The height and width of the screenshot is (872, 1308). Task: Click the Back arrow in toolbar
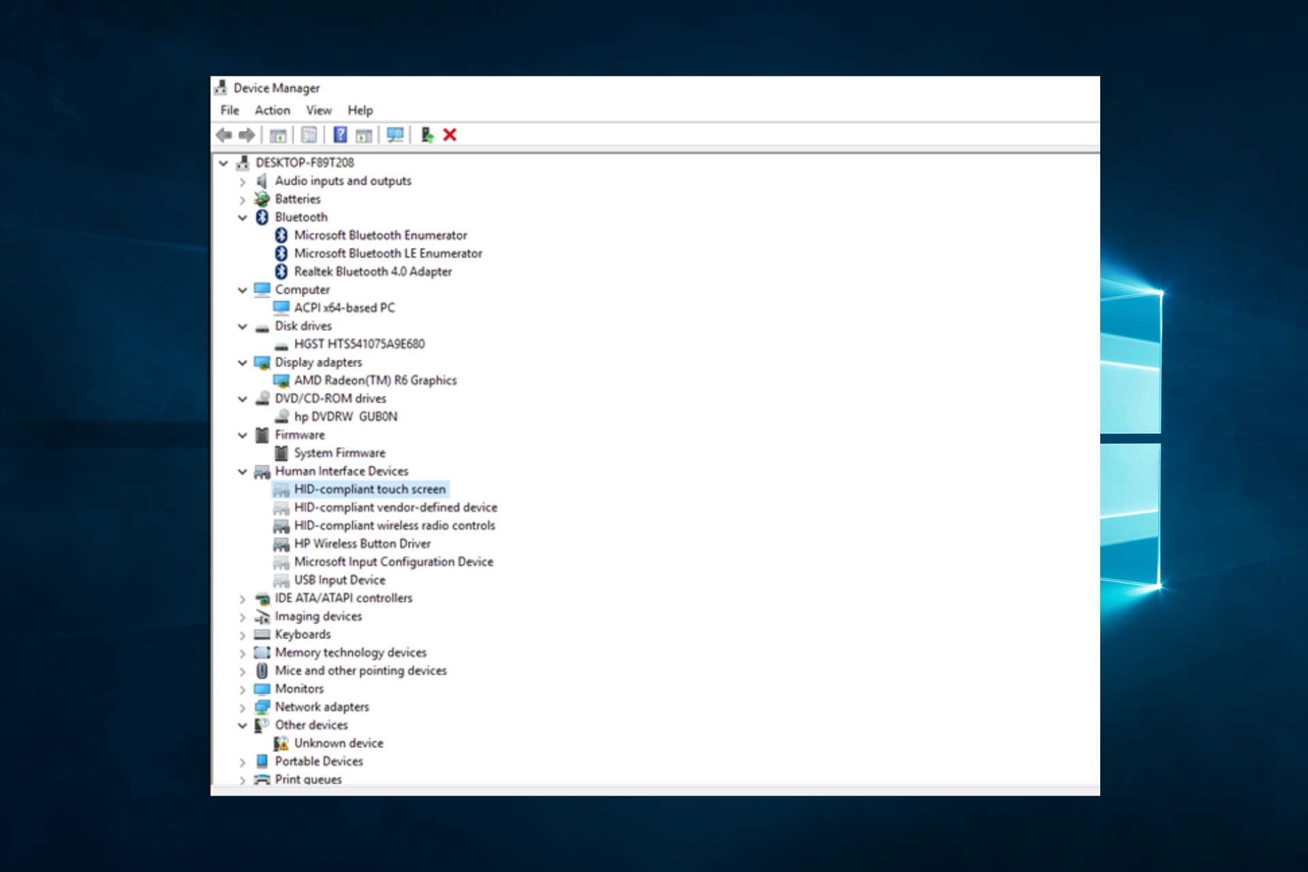[x=224, y=135]
